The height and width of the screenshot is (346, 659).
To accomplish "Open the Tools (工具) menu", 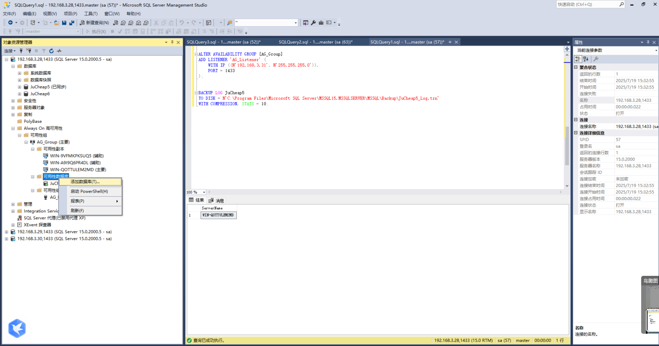I will point(91,13).
